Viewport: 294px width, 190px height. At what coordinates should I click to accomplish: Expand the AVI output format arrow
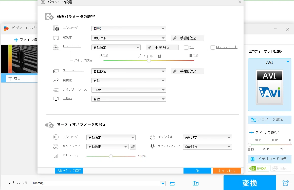tap(288, 62)
